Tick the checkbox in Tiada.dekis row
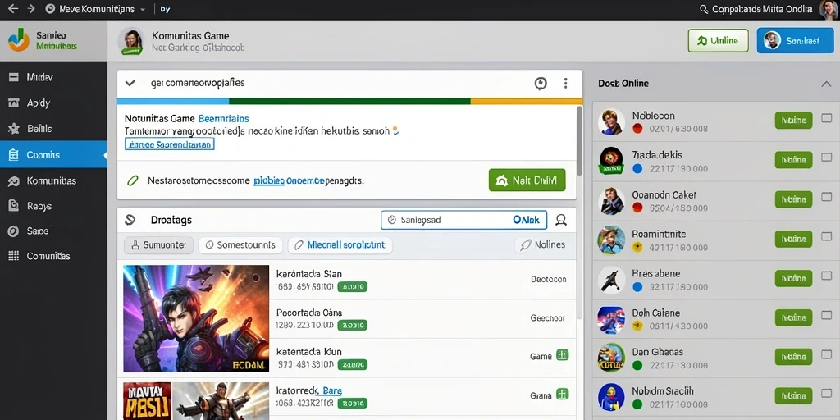This screenshot has width=840, height=420. (x=827, y=157)
